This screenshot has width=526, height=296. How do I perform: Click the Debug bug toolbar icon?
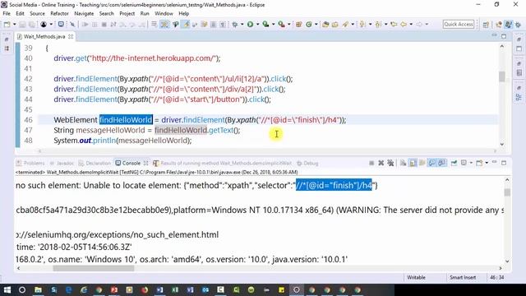click(x=235, y=24)
